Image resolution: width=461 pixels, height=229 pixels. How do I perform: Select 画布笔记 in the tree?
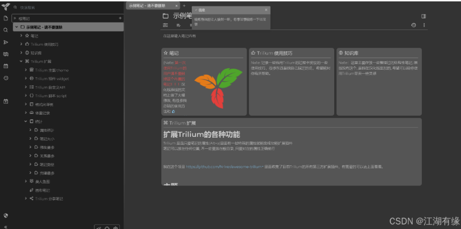click(43, 190)
